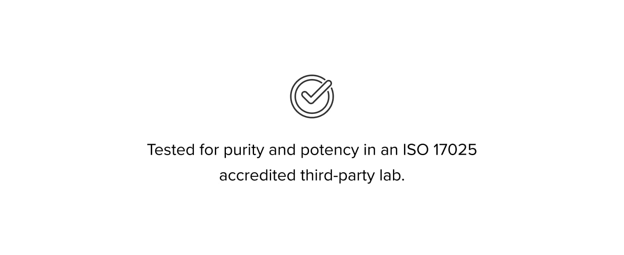The width and height of the screenshot is (624, 255).
Task: Click the circled checkmark icon
Action: tap(312, 96)
